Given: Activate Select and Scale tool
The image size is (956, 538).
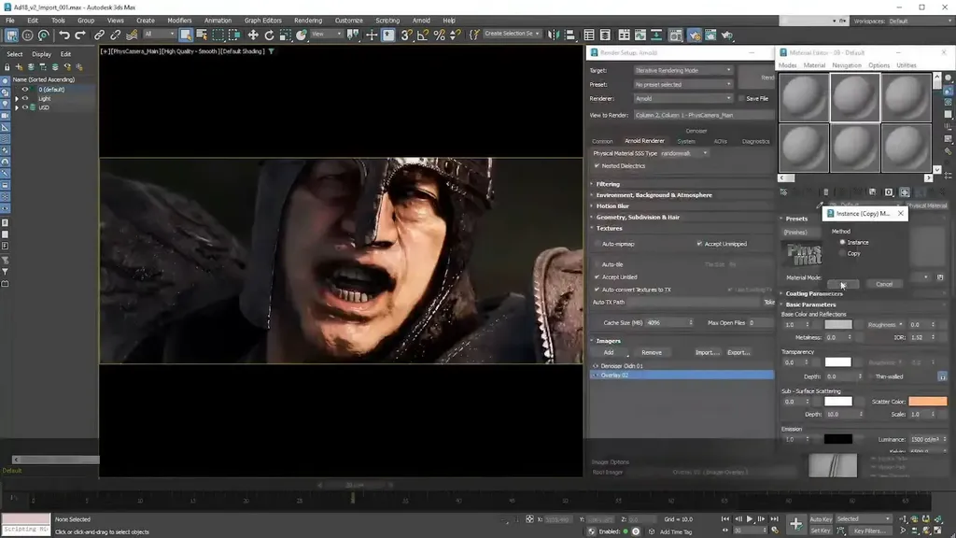Looking at the screenshot, I should [x=285, y=35].
